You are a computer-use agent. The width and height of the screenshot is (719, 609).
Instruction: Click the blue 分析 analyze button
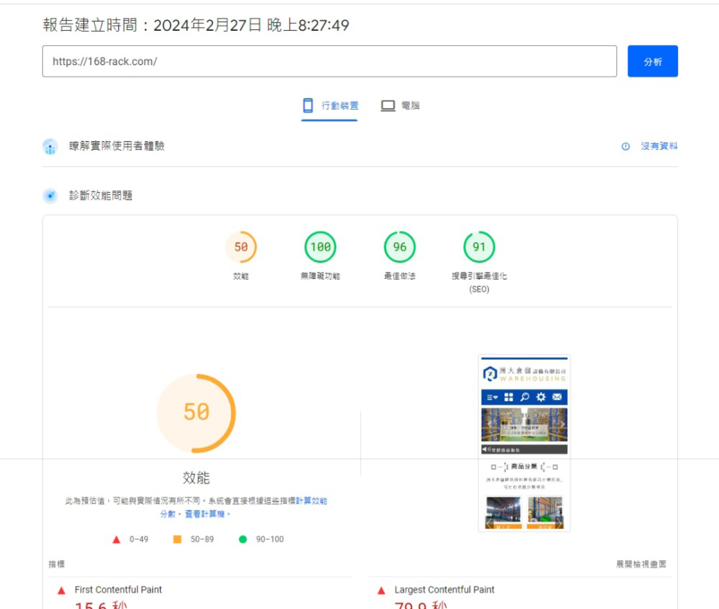pos(652,62)
